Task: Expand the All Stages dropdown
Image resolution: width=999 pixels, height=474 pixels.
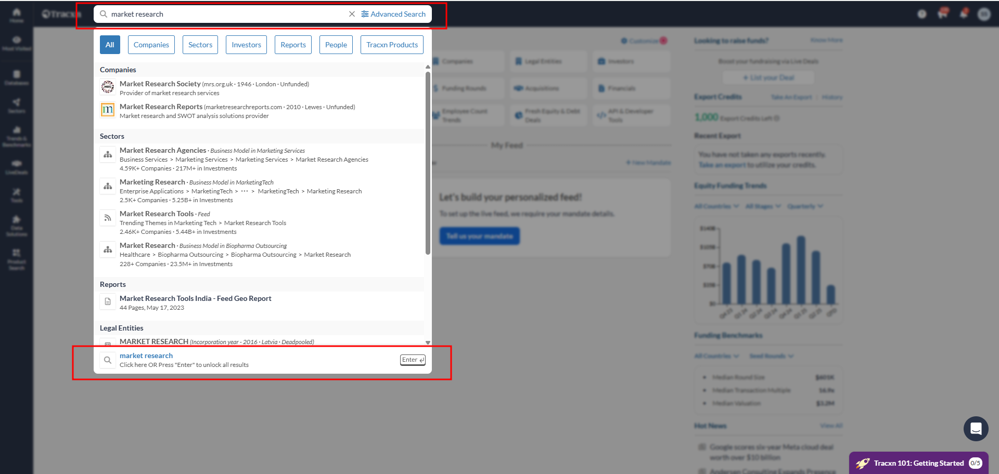Action: pyautogui.click(x=763, y=206)
